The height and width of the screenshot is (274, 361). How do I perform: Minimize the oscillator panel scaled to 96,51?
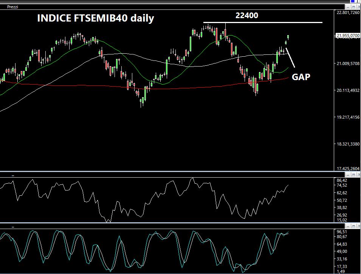tap(347, 226)
